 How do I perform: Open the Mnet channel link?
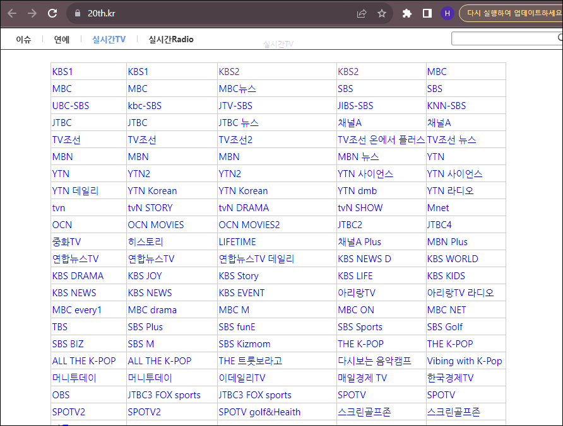pyautogui.click(x=438, y=208)
